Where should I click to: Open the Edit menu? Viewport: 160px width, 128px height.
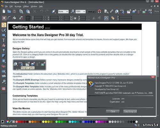11,6
